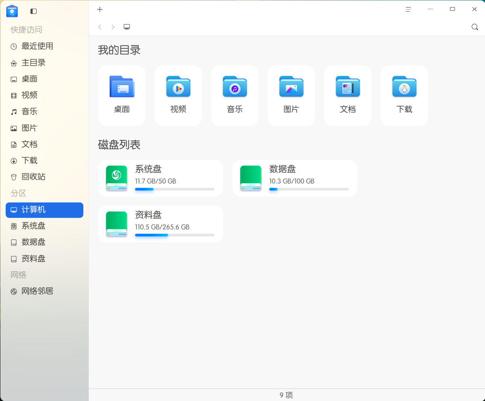Screen dimensions: 485x401
Task: Click the 10.3 GB/100 GB text
Action: (x=292, y=181)
